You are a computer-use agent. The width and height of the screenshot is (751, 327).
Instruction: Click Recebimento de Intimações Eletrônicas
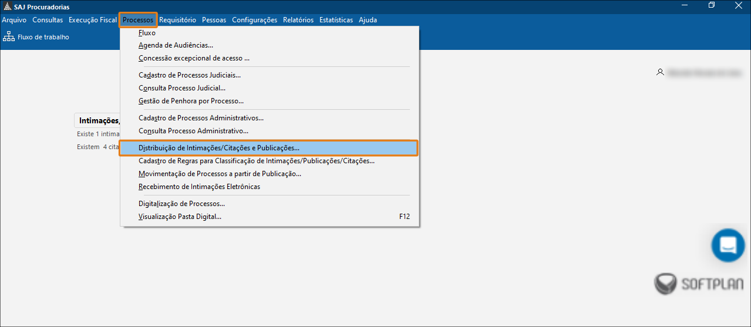coord(199,187)
